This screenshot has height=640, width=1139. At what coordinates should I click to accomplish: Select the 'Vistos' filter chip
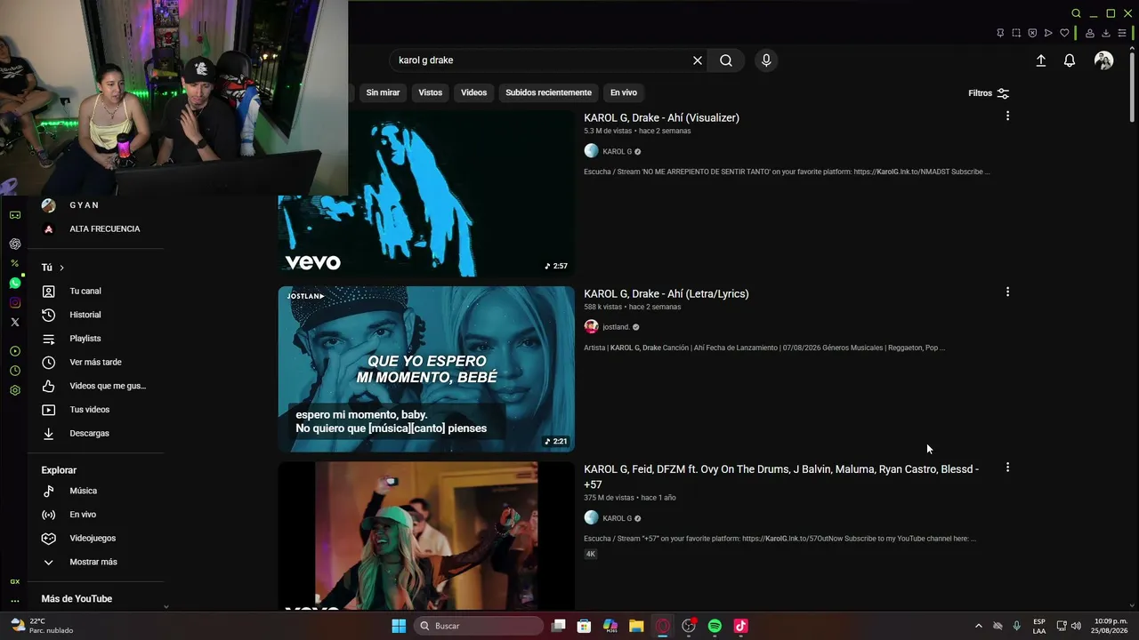point(431,92)
